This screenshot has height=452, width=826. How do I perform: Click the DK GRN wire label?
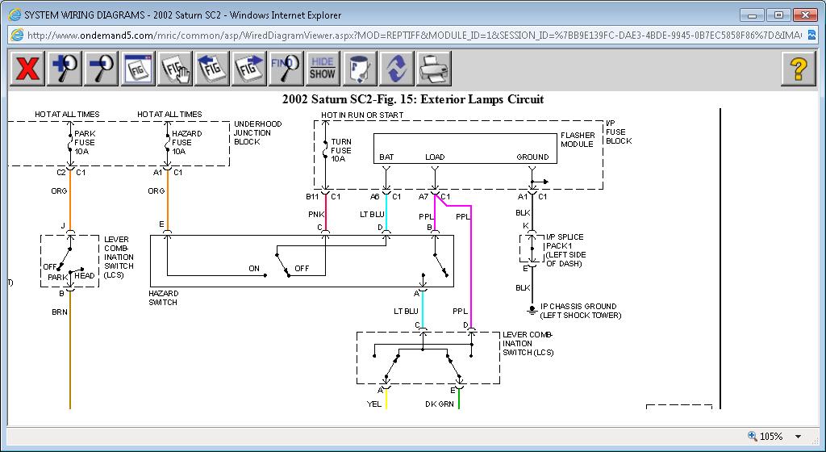coord(439,404)
